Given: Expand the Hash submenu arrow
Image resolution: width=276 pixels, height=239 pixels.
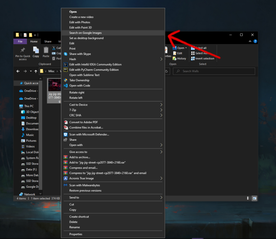Looking at the screenshot, I should [x=161, y=59].
